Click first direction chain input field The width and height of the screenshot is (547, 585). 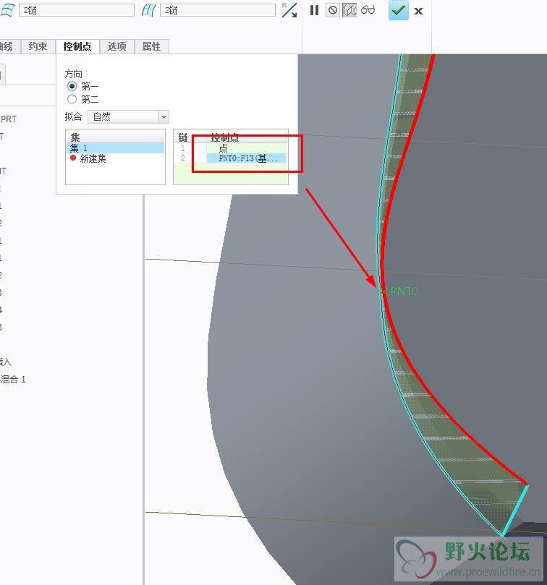click(x=77, y=10)
